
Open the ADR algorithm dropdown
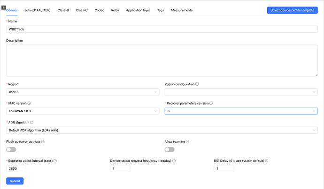162,130
